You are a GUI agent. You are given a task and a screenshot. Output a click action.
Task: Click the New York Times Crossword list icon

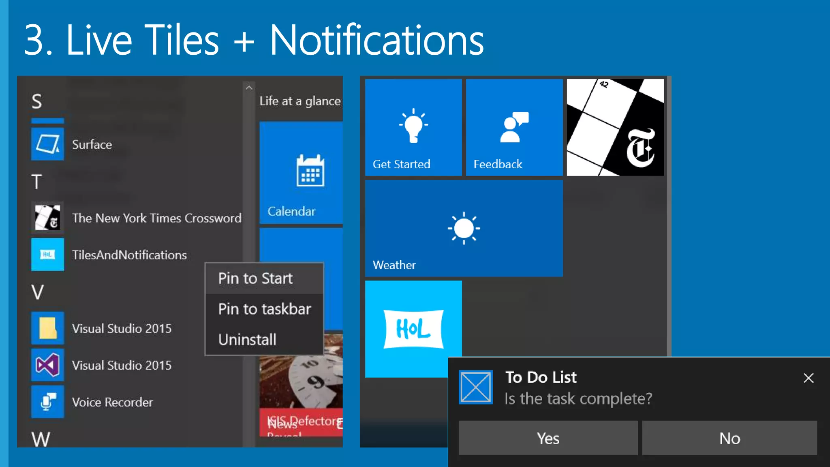click(x=47, y=218)
